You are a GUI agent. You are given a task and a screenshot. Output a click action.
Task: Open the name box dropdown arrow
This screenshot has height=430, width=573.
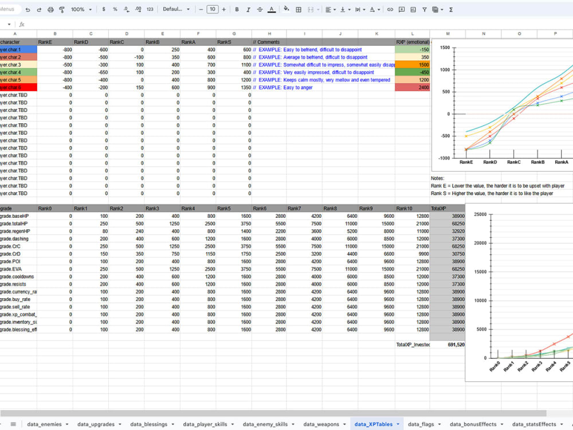(x=9, y=25)
